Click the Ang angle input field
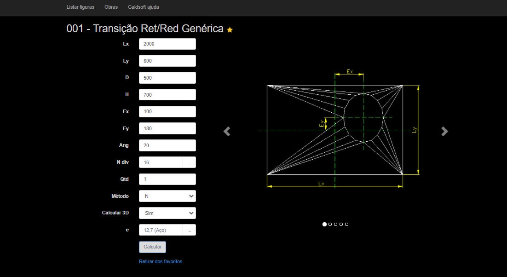This screenshot has width=507, height=277. [167, 145]
